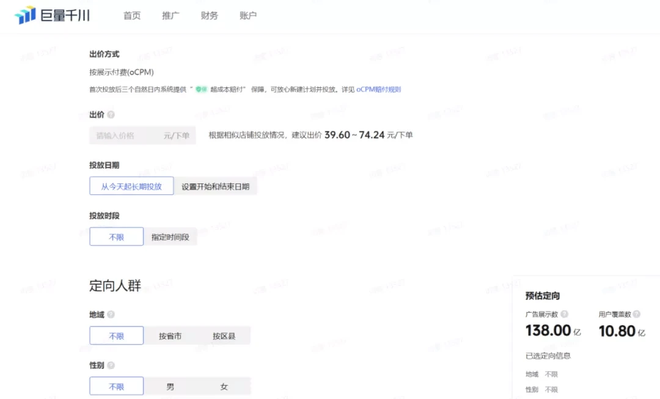The image size is (660, 399).
Task: Open oCPM赔付规则 link
Action: click(x=378, y=89)
